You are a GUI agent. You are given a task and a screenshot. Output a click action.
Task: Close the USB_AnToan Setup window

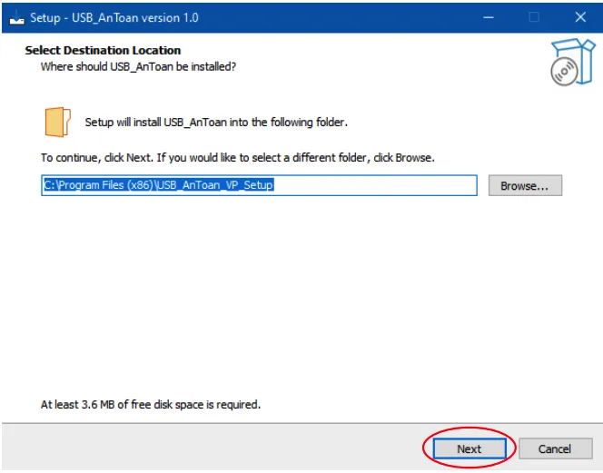pyautogui.click(x=580, y=17)
